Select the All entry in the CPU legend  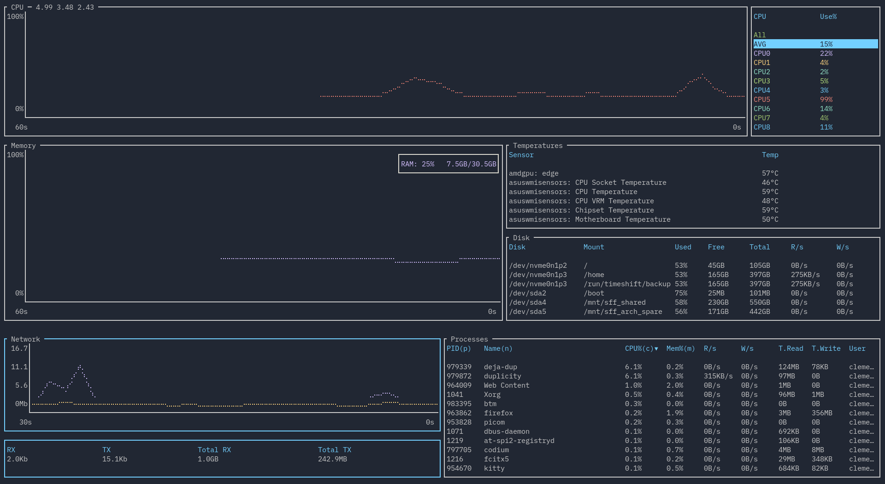click(760, 35)
